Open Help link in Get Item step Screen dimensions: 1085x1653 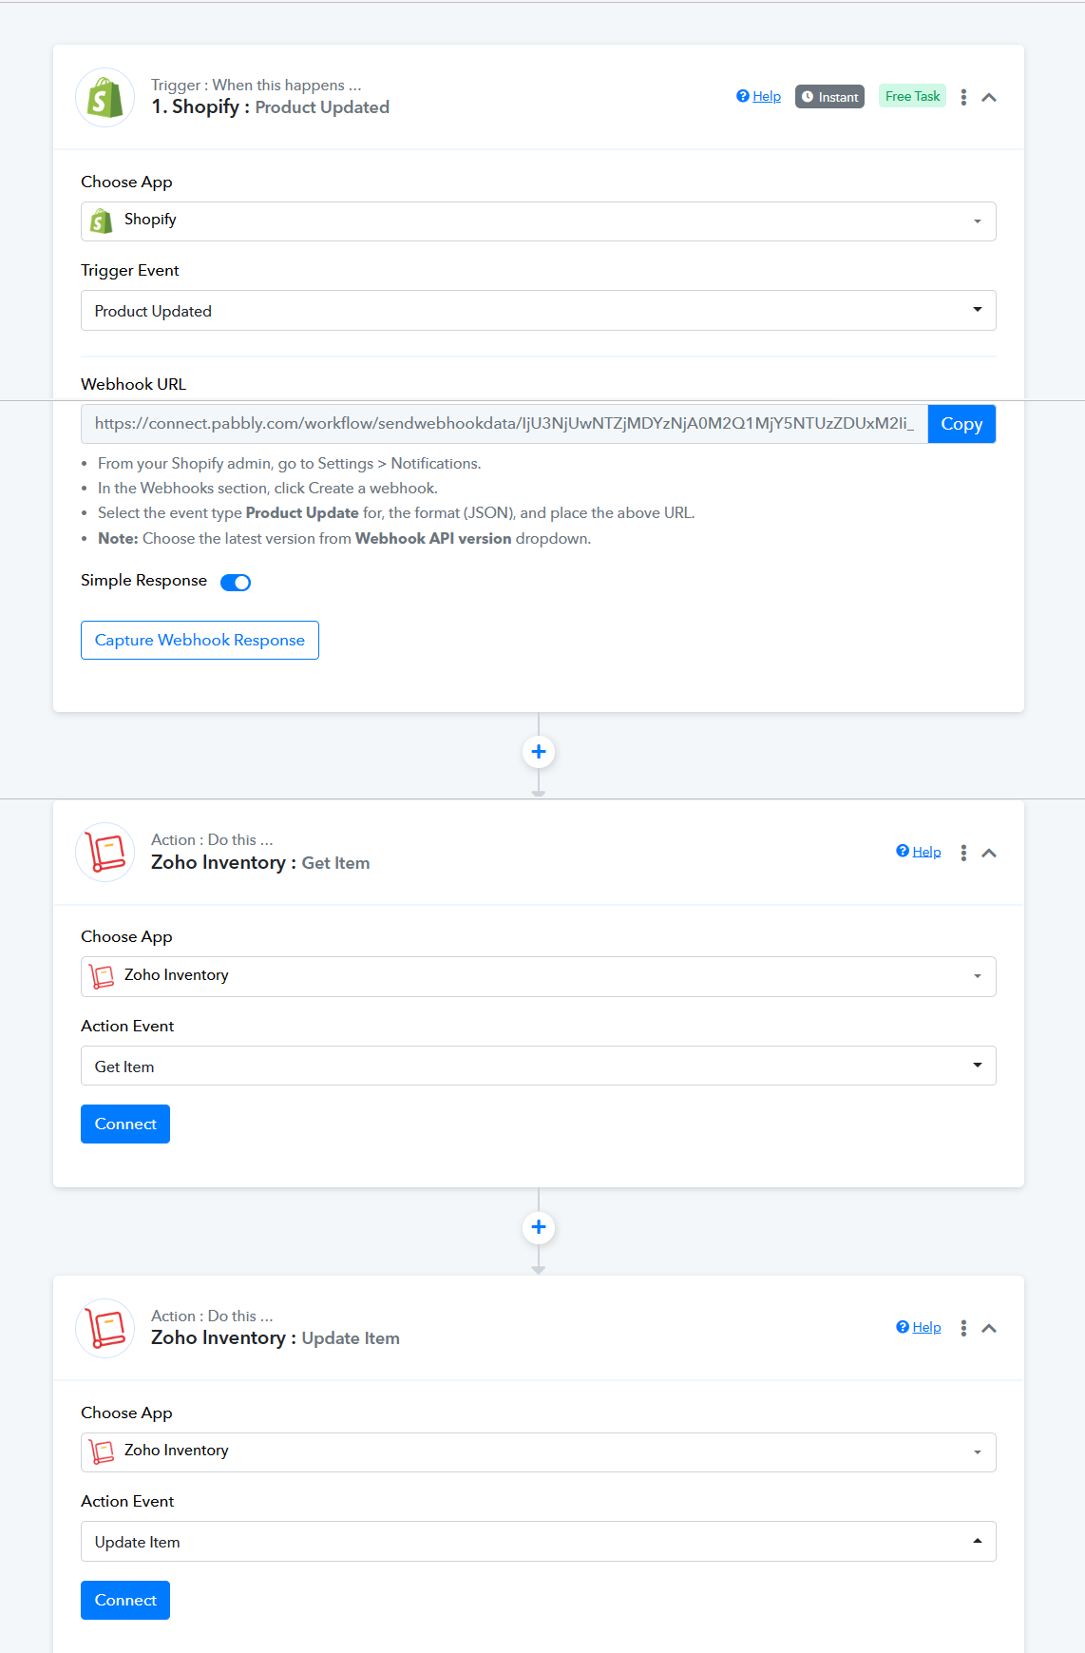click(x=926, y=852)
